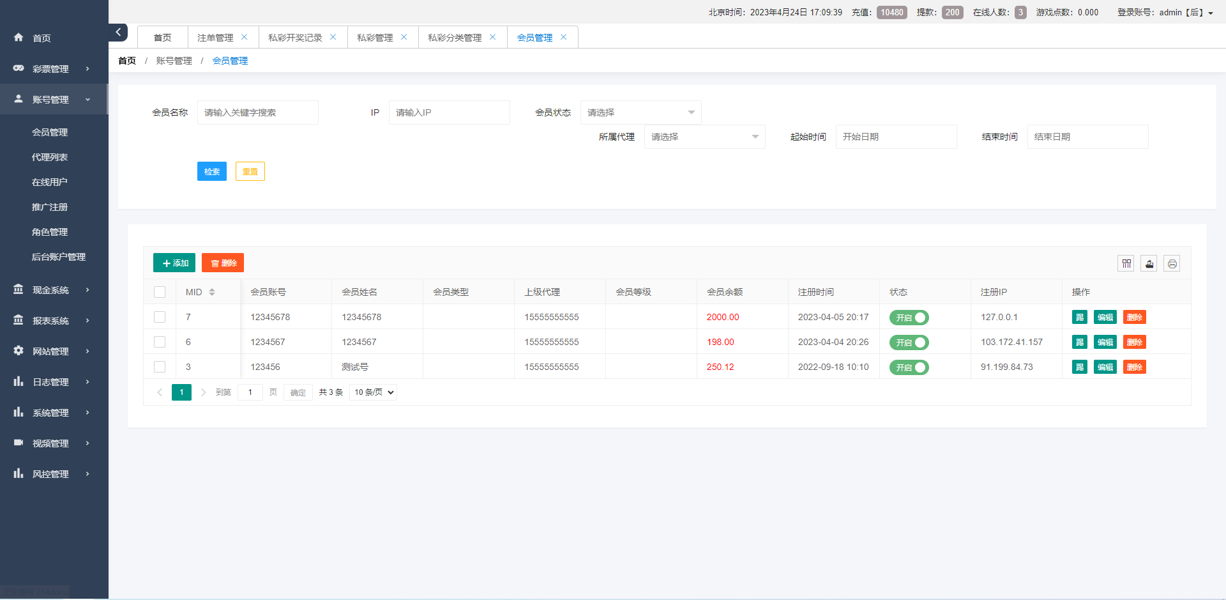Check the select-all checkbox in the table header
The height and width of the screenshot is (600, 1226).
(160, 291)
